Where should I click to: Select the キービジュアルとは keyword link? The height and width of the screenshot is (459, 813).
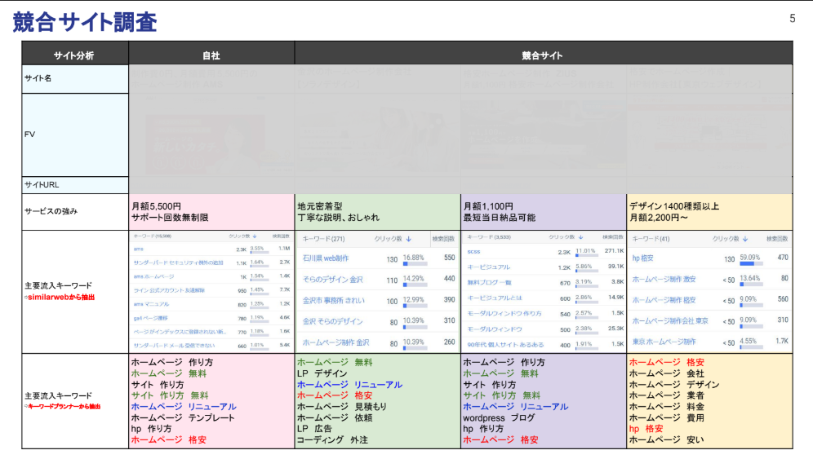pos(492,298)
